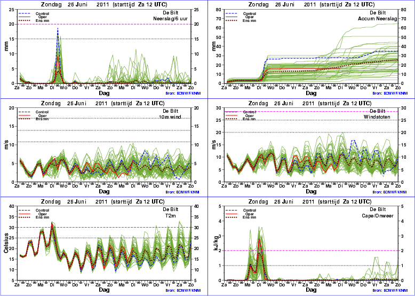
Task: Click the '10m wind' chart label
Action: pos(170,117)
